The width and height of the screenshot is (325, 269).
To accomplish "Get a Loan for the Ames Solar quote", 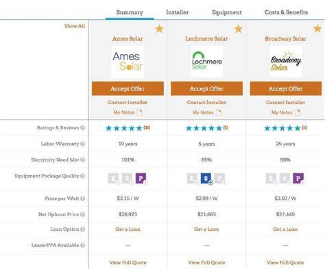I will click(128, 229).
